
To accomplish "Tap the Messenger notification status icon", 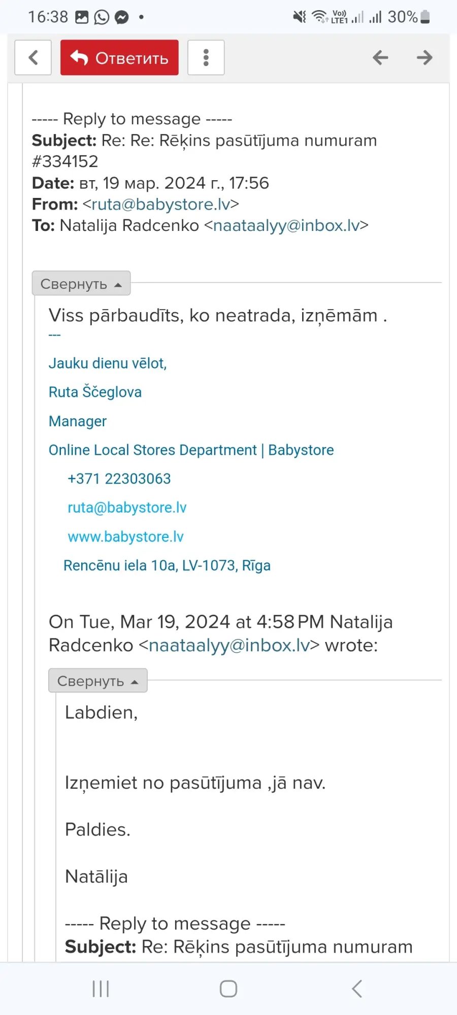I will [122, 17].
